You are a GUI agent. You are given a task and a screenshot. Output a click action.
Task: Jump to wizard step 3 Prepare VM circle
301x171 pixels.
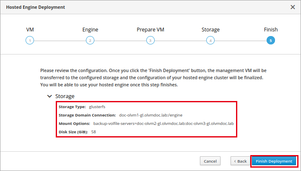pos(150,41)
